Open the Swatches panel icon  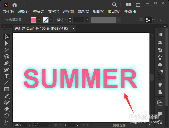click(160, 42)
